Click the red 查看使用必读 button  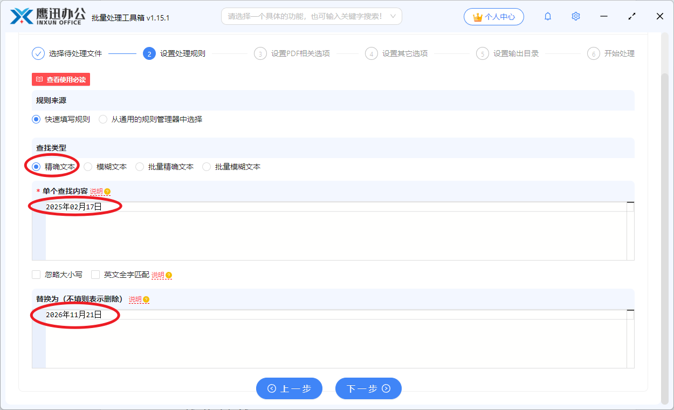tap(61, 79)
